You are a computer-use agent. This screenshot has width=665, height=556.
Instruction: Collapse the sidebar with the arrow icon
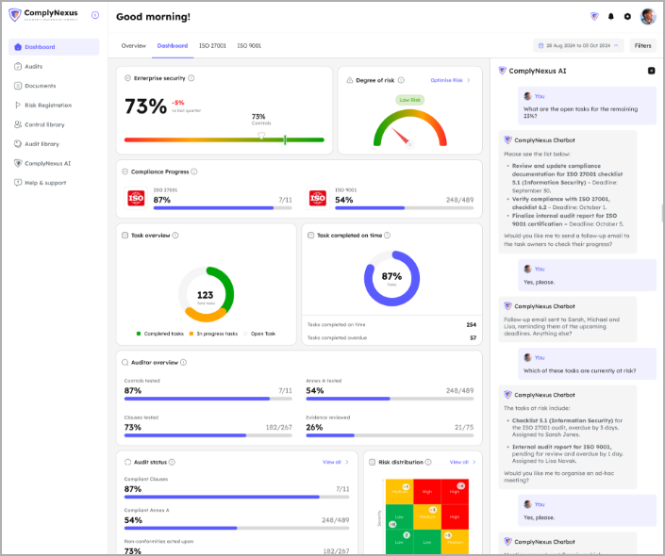coord(95,15)
